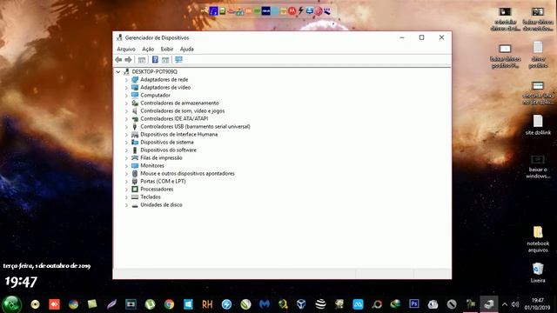
Task: Open the Arquivo menu
Action: (126, 49)
